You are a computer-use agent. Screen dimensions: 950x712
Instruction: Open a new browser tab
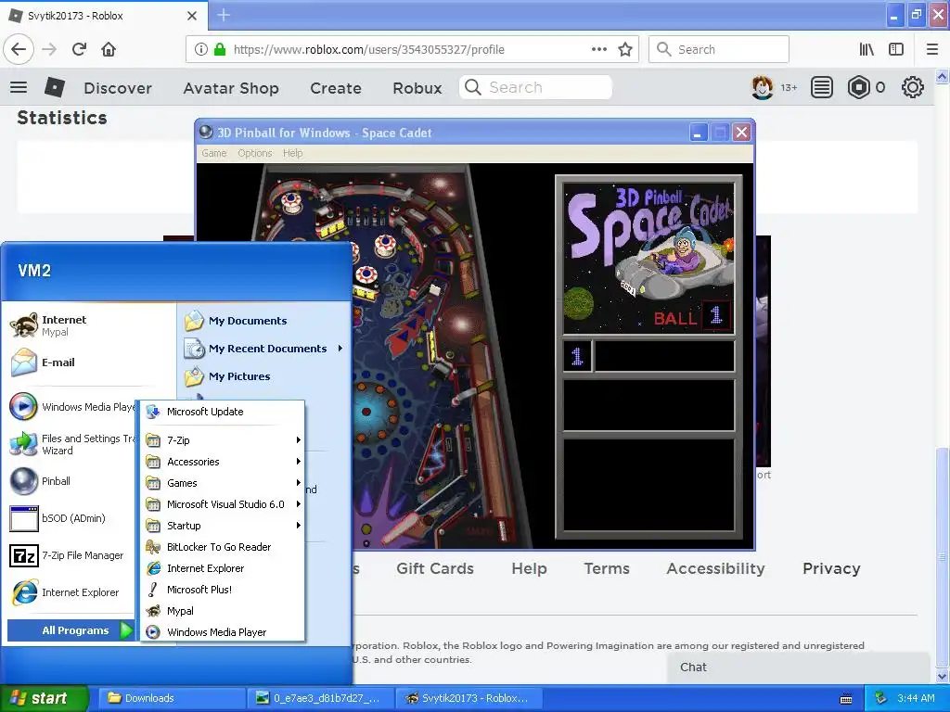tap(224, 15)
